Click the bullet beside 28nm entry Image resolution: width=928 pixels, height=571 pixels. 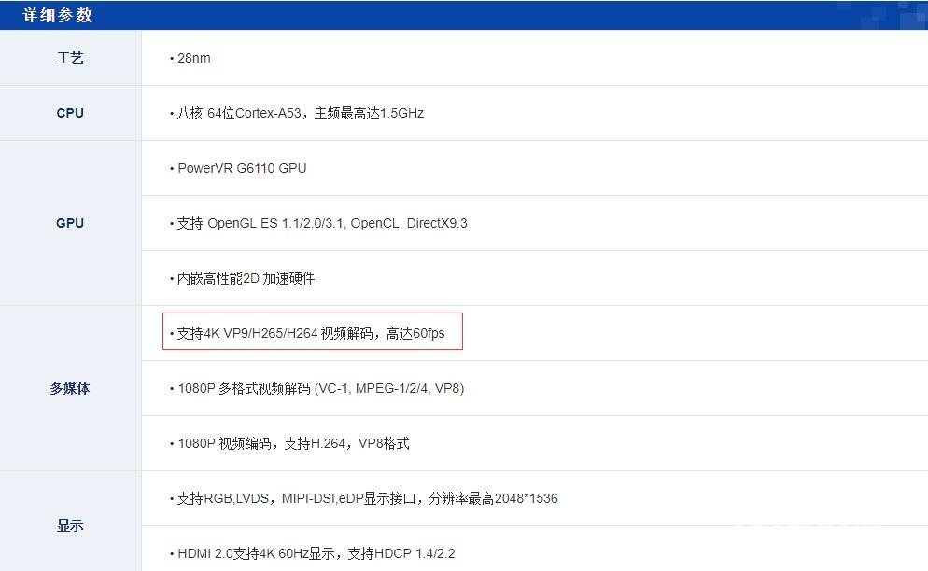(x=171, y=58)
